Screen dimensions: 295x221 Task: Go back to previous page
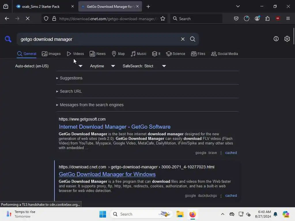point(7,18)
